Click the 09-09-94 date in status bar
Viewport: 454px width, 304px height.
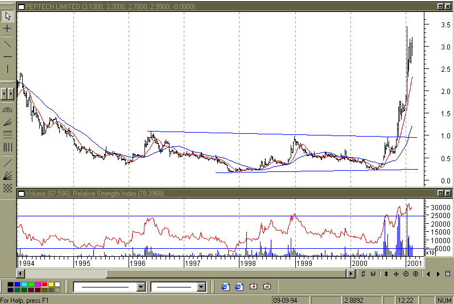[x=285, y=300]
